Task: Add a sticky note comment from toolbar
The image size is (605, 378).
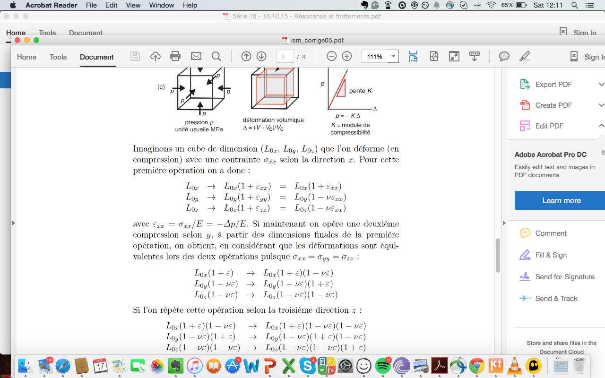Action: [504, 56]
